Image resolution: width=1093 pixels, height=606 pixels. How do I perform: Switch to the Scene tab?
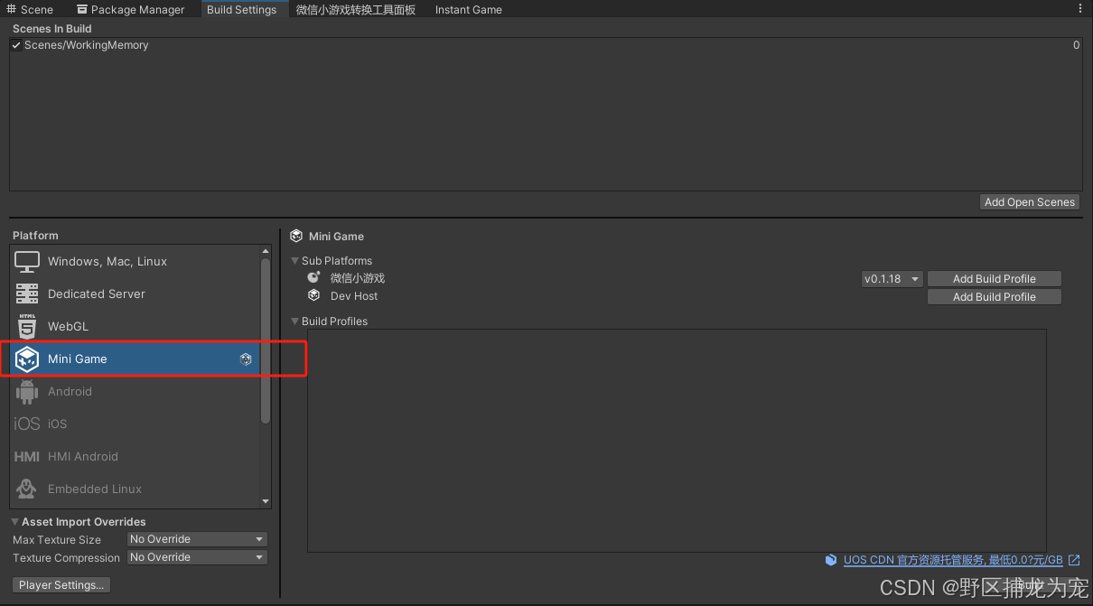30,9
